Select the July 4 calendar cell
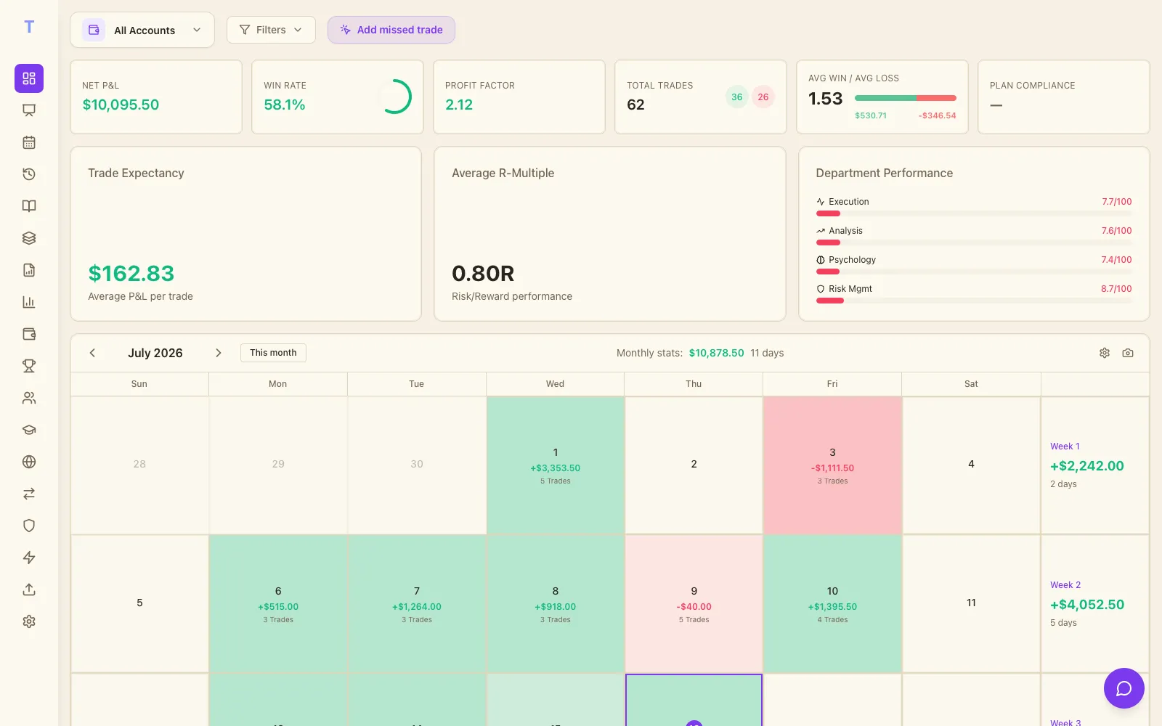 971,465
